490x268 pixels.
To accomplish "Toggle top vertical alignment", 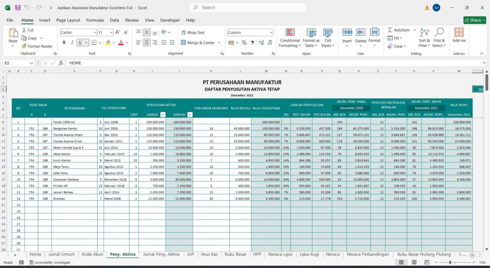I will pyautogui.click(x=138, y=32).
